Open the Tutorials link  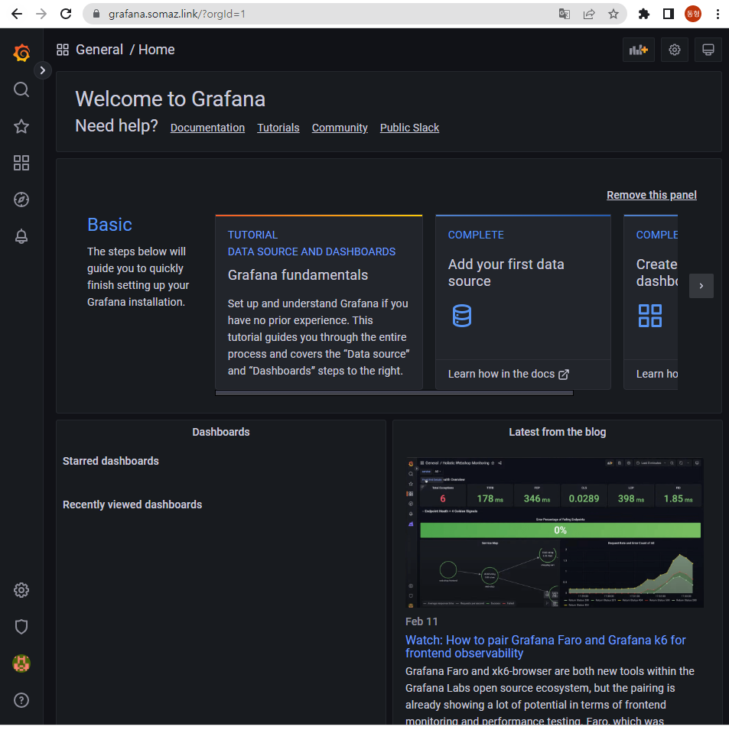(278, 128)
